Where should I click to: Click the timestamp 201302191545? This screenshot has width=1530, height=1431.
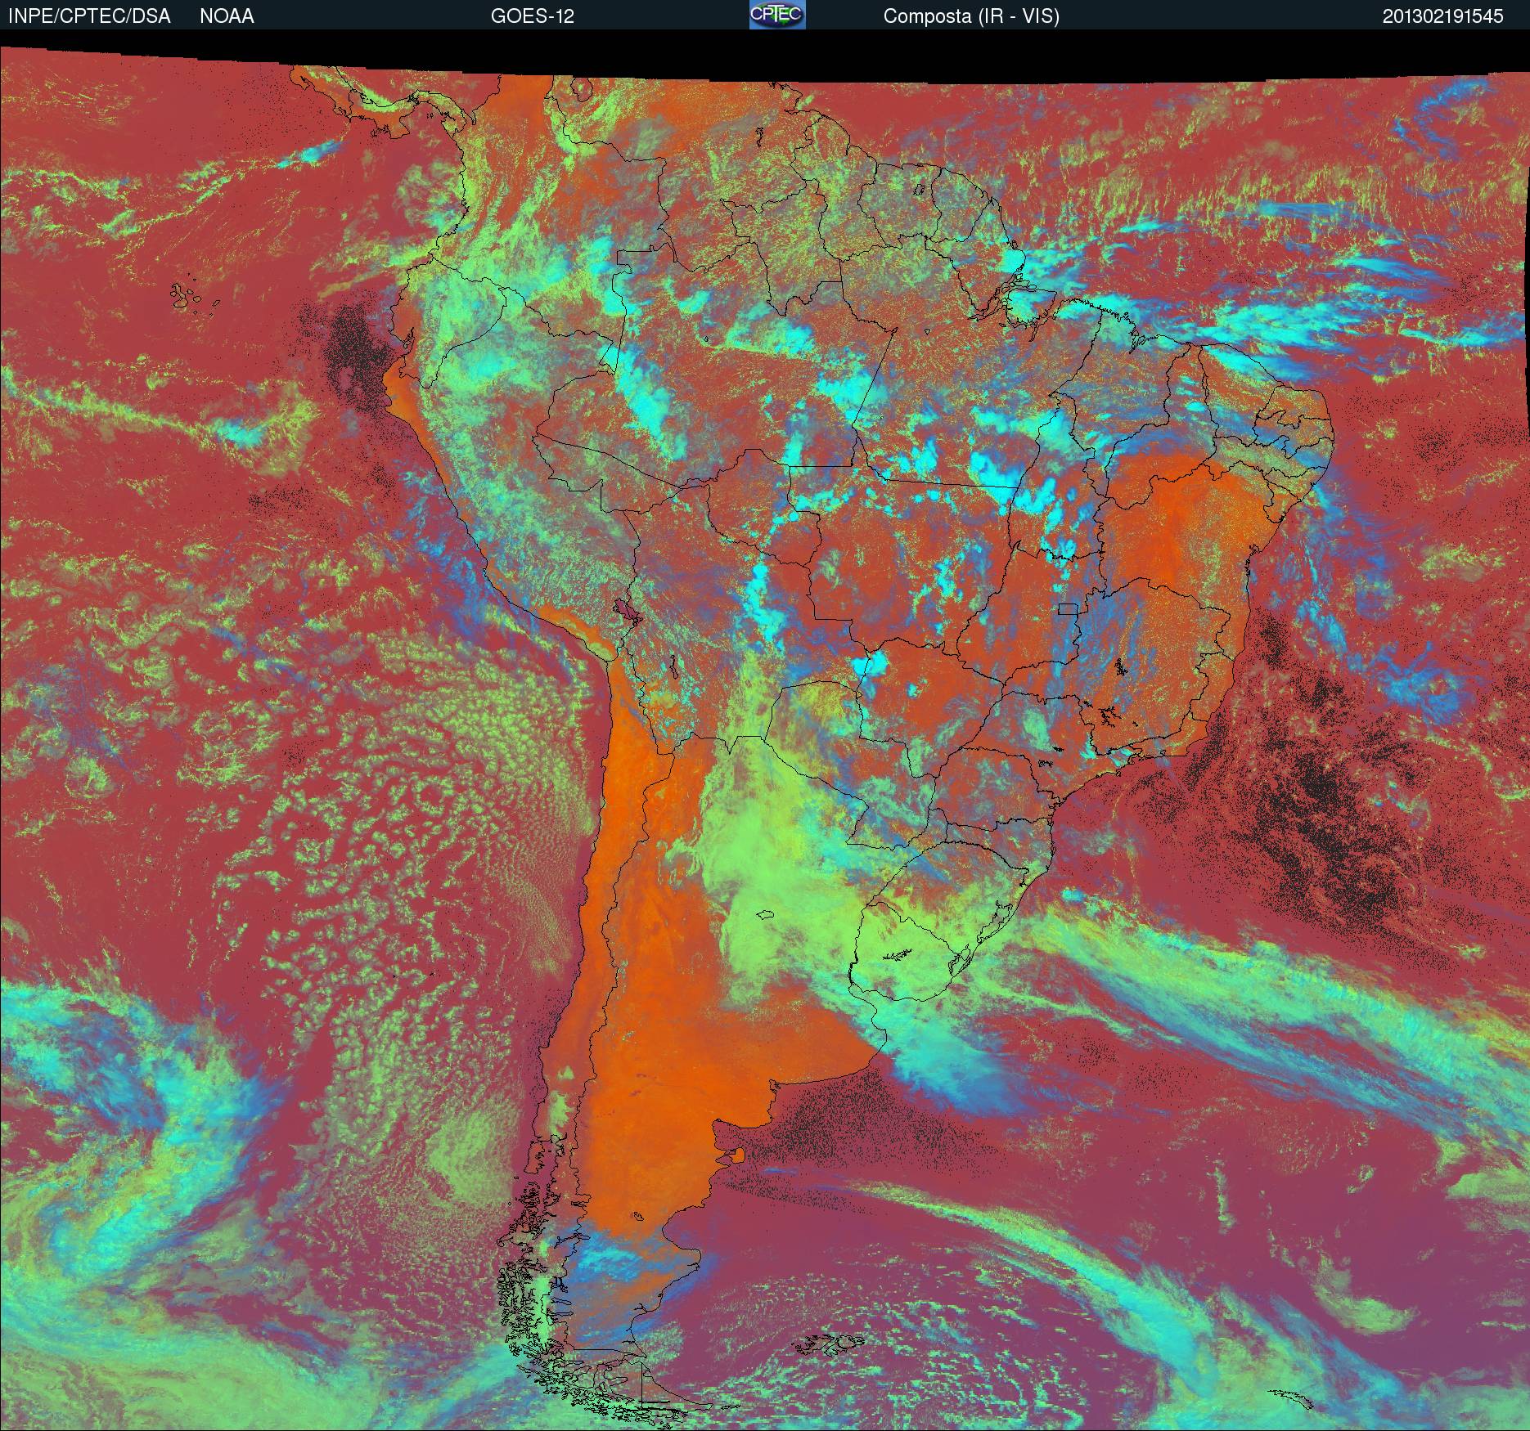click(x=1442, y=16)
